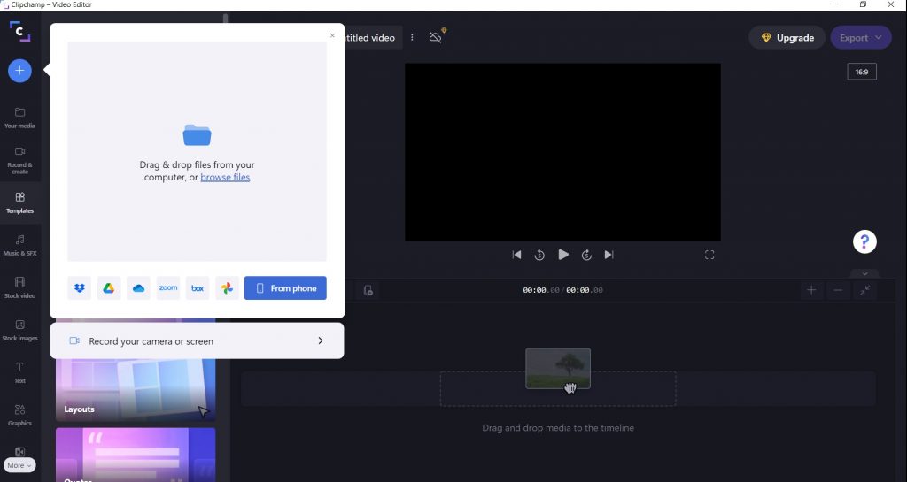Import media from Google Photos
Viewport: 907px width, 482px height.
[x=227, y=288]
